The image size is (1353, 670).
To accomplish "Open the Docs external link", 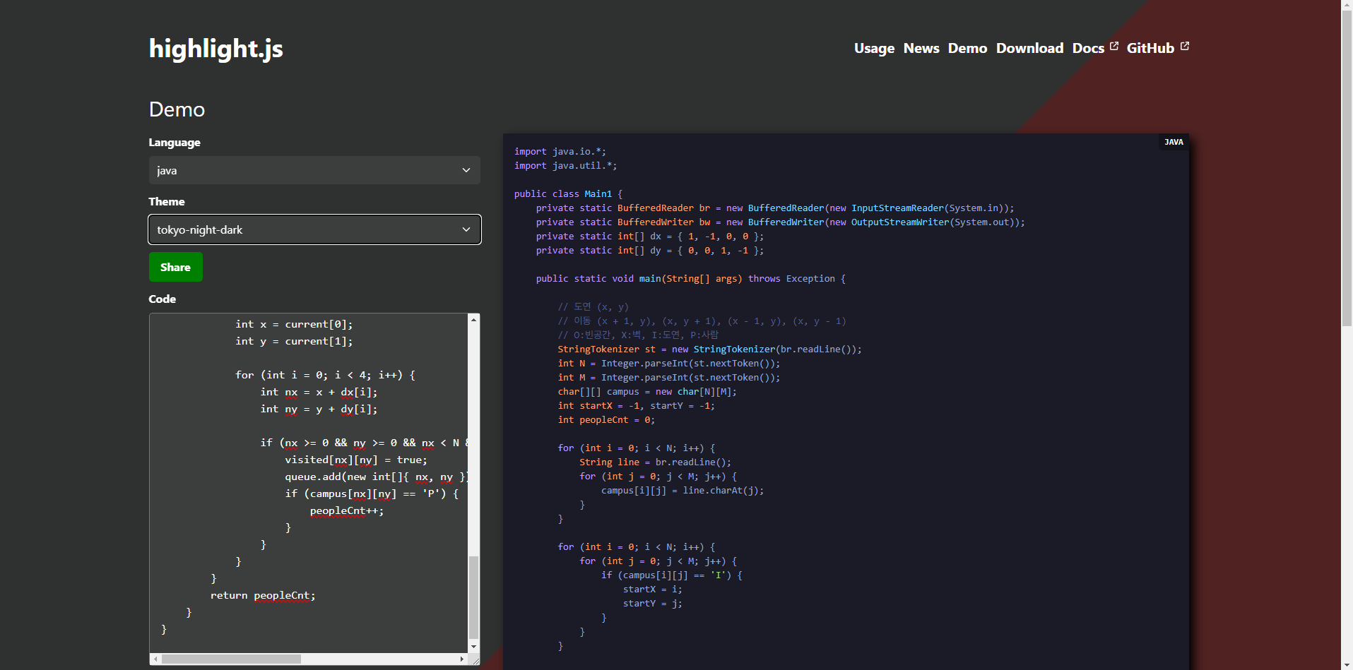I will (x=1094, y=48).
